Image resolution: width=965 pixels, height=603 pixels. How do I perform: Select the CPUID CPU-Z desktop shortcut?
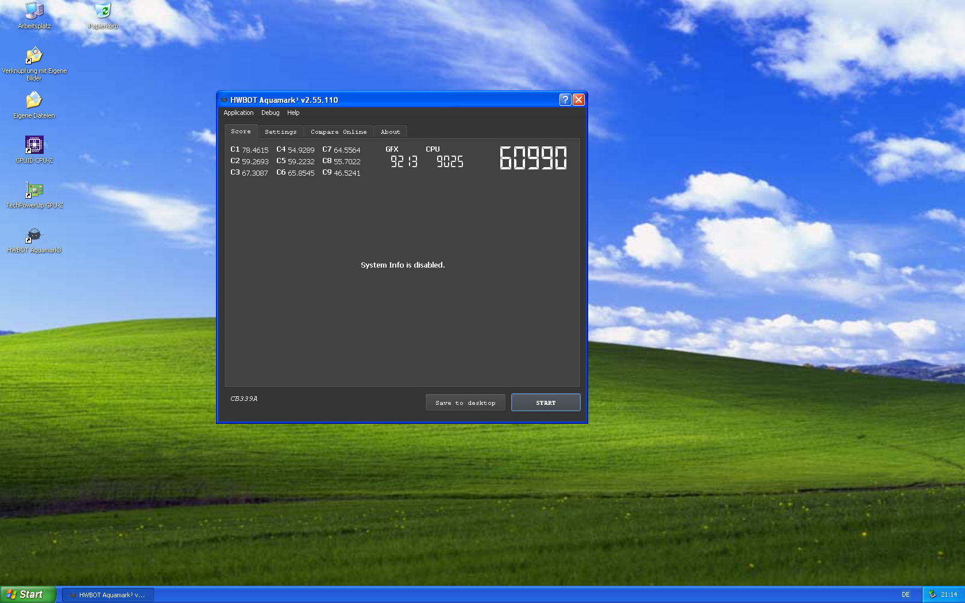pos(34,150)
